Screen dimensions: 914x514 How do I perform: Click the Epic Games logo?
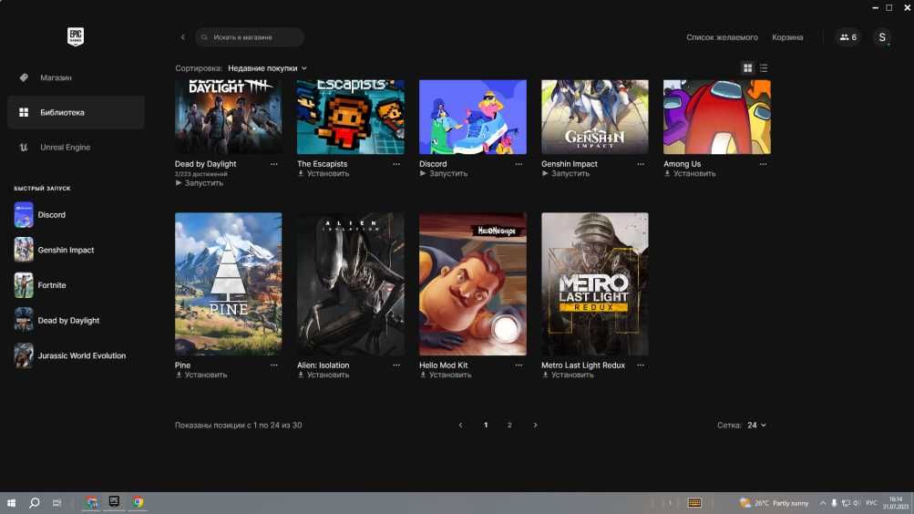76,36
